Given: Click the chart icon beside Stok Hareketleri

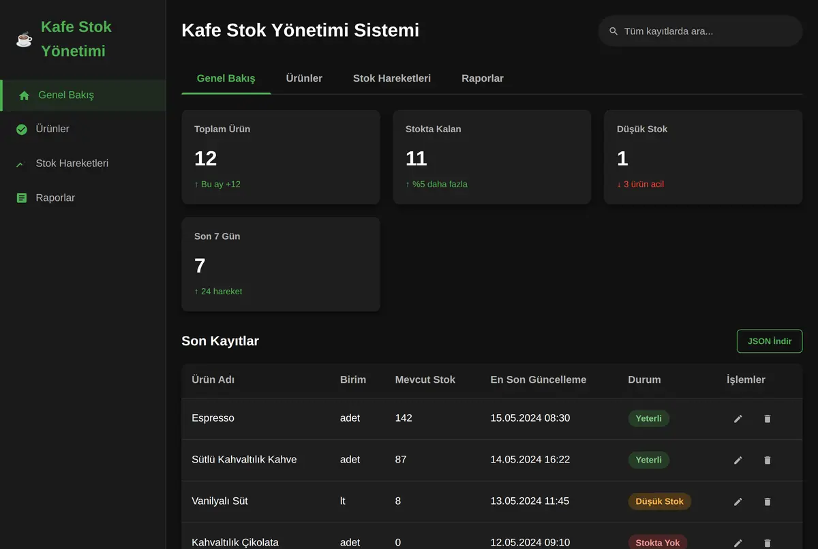Looking at the screenshot, I should (20, 164).
